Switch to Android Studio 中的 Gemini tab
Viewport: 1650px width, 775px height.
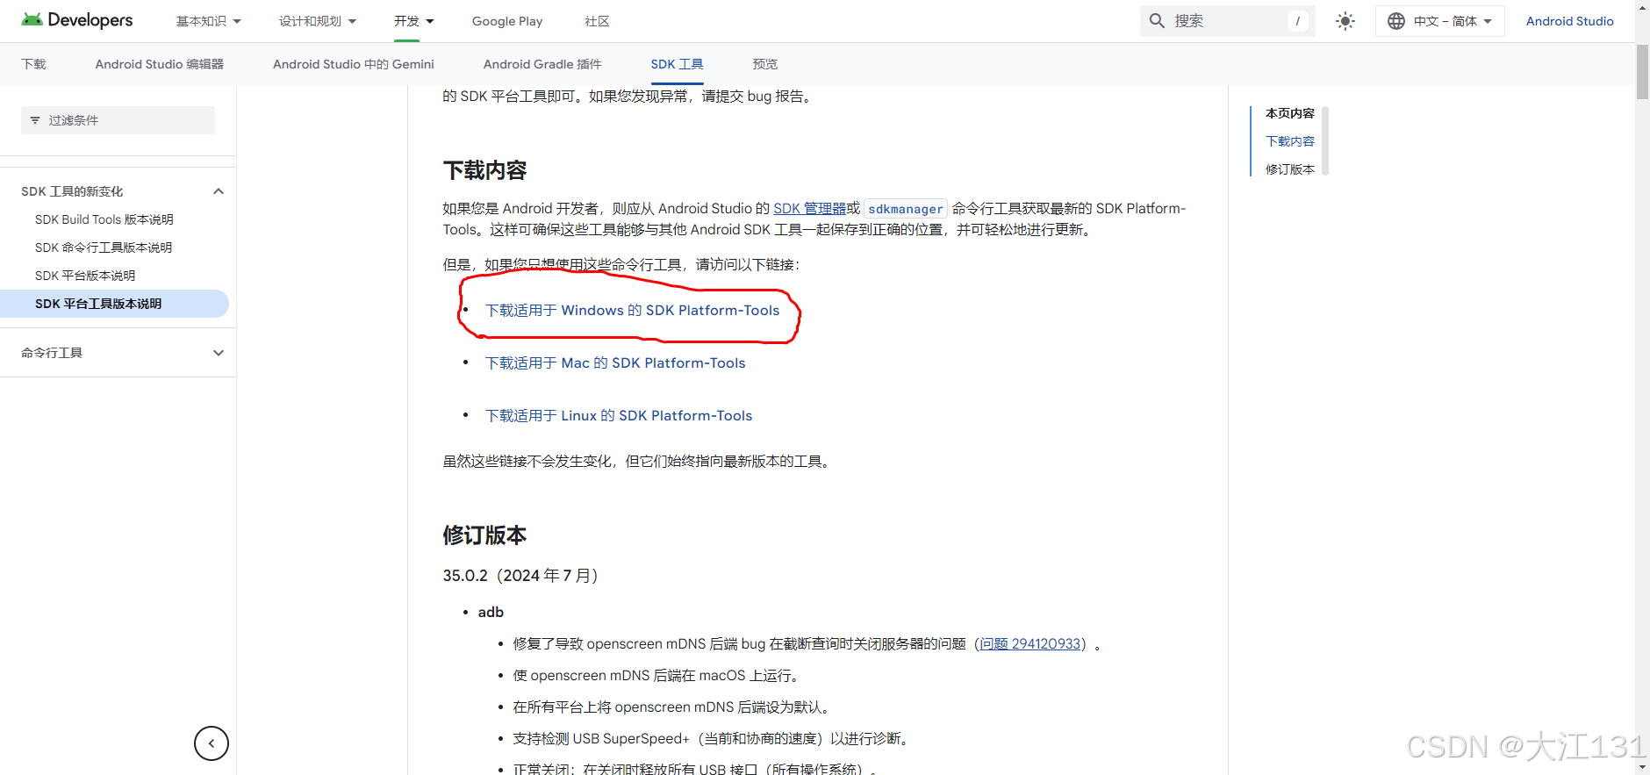tap(354, 64)
